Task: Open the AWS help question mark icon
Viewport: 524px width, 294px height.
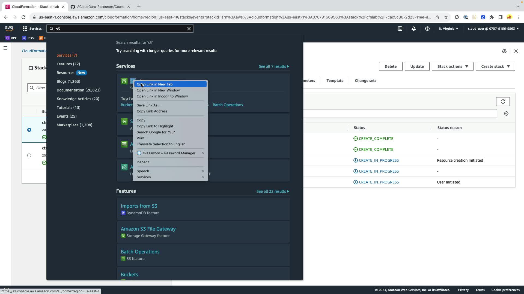Action: (x=427, y=29)
